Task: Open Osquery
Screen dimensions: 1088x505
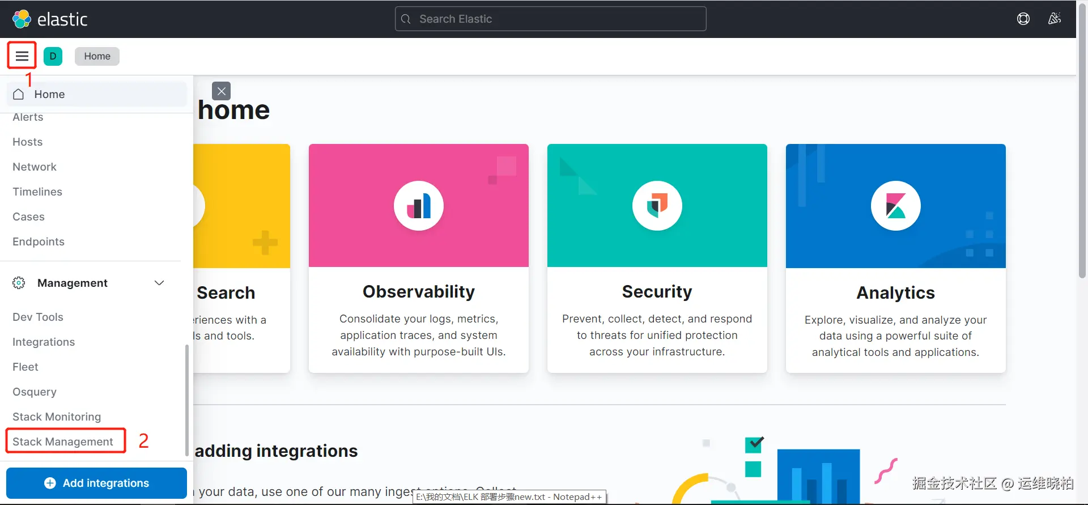Action: 35,392
